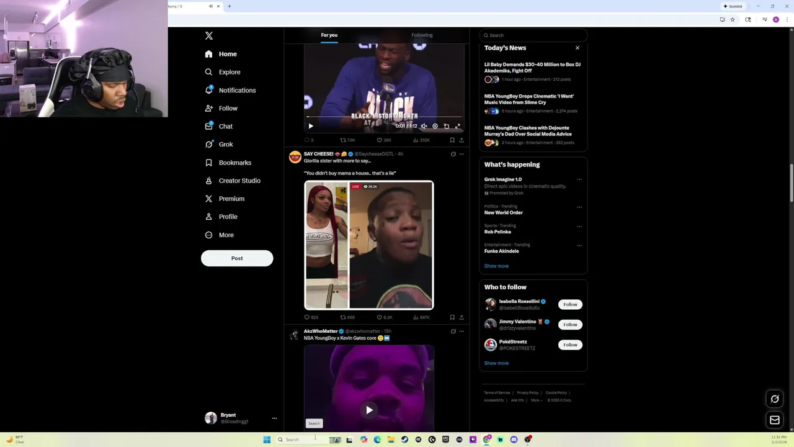Screen dimensions: 794x447
Task: Open Chat in the sidebar
Action: [218, 126]
